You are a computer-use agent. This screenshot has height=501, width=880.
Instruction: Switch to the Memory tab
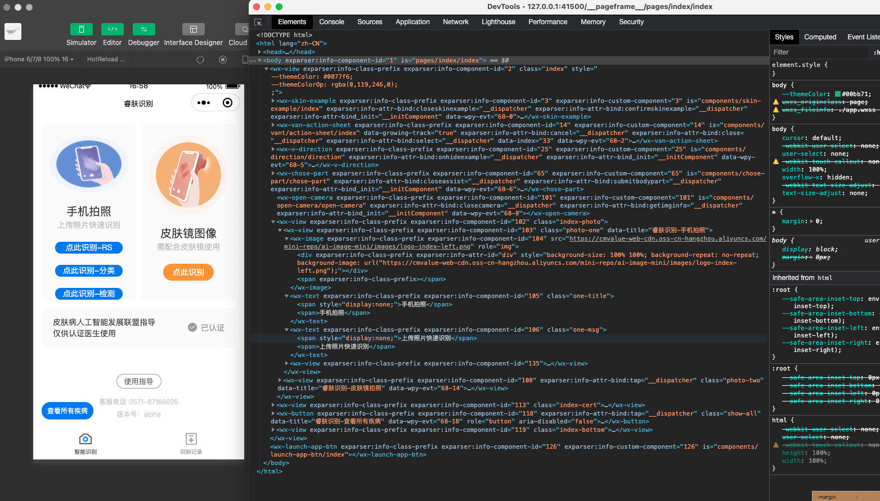coord(593,22)
